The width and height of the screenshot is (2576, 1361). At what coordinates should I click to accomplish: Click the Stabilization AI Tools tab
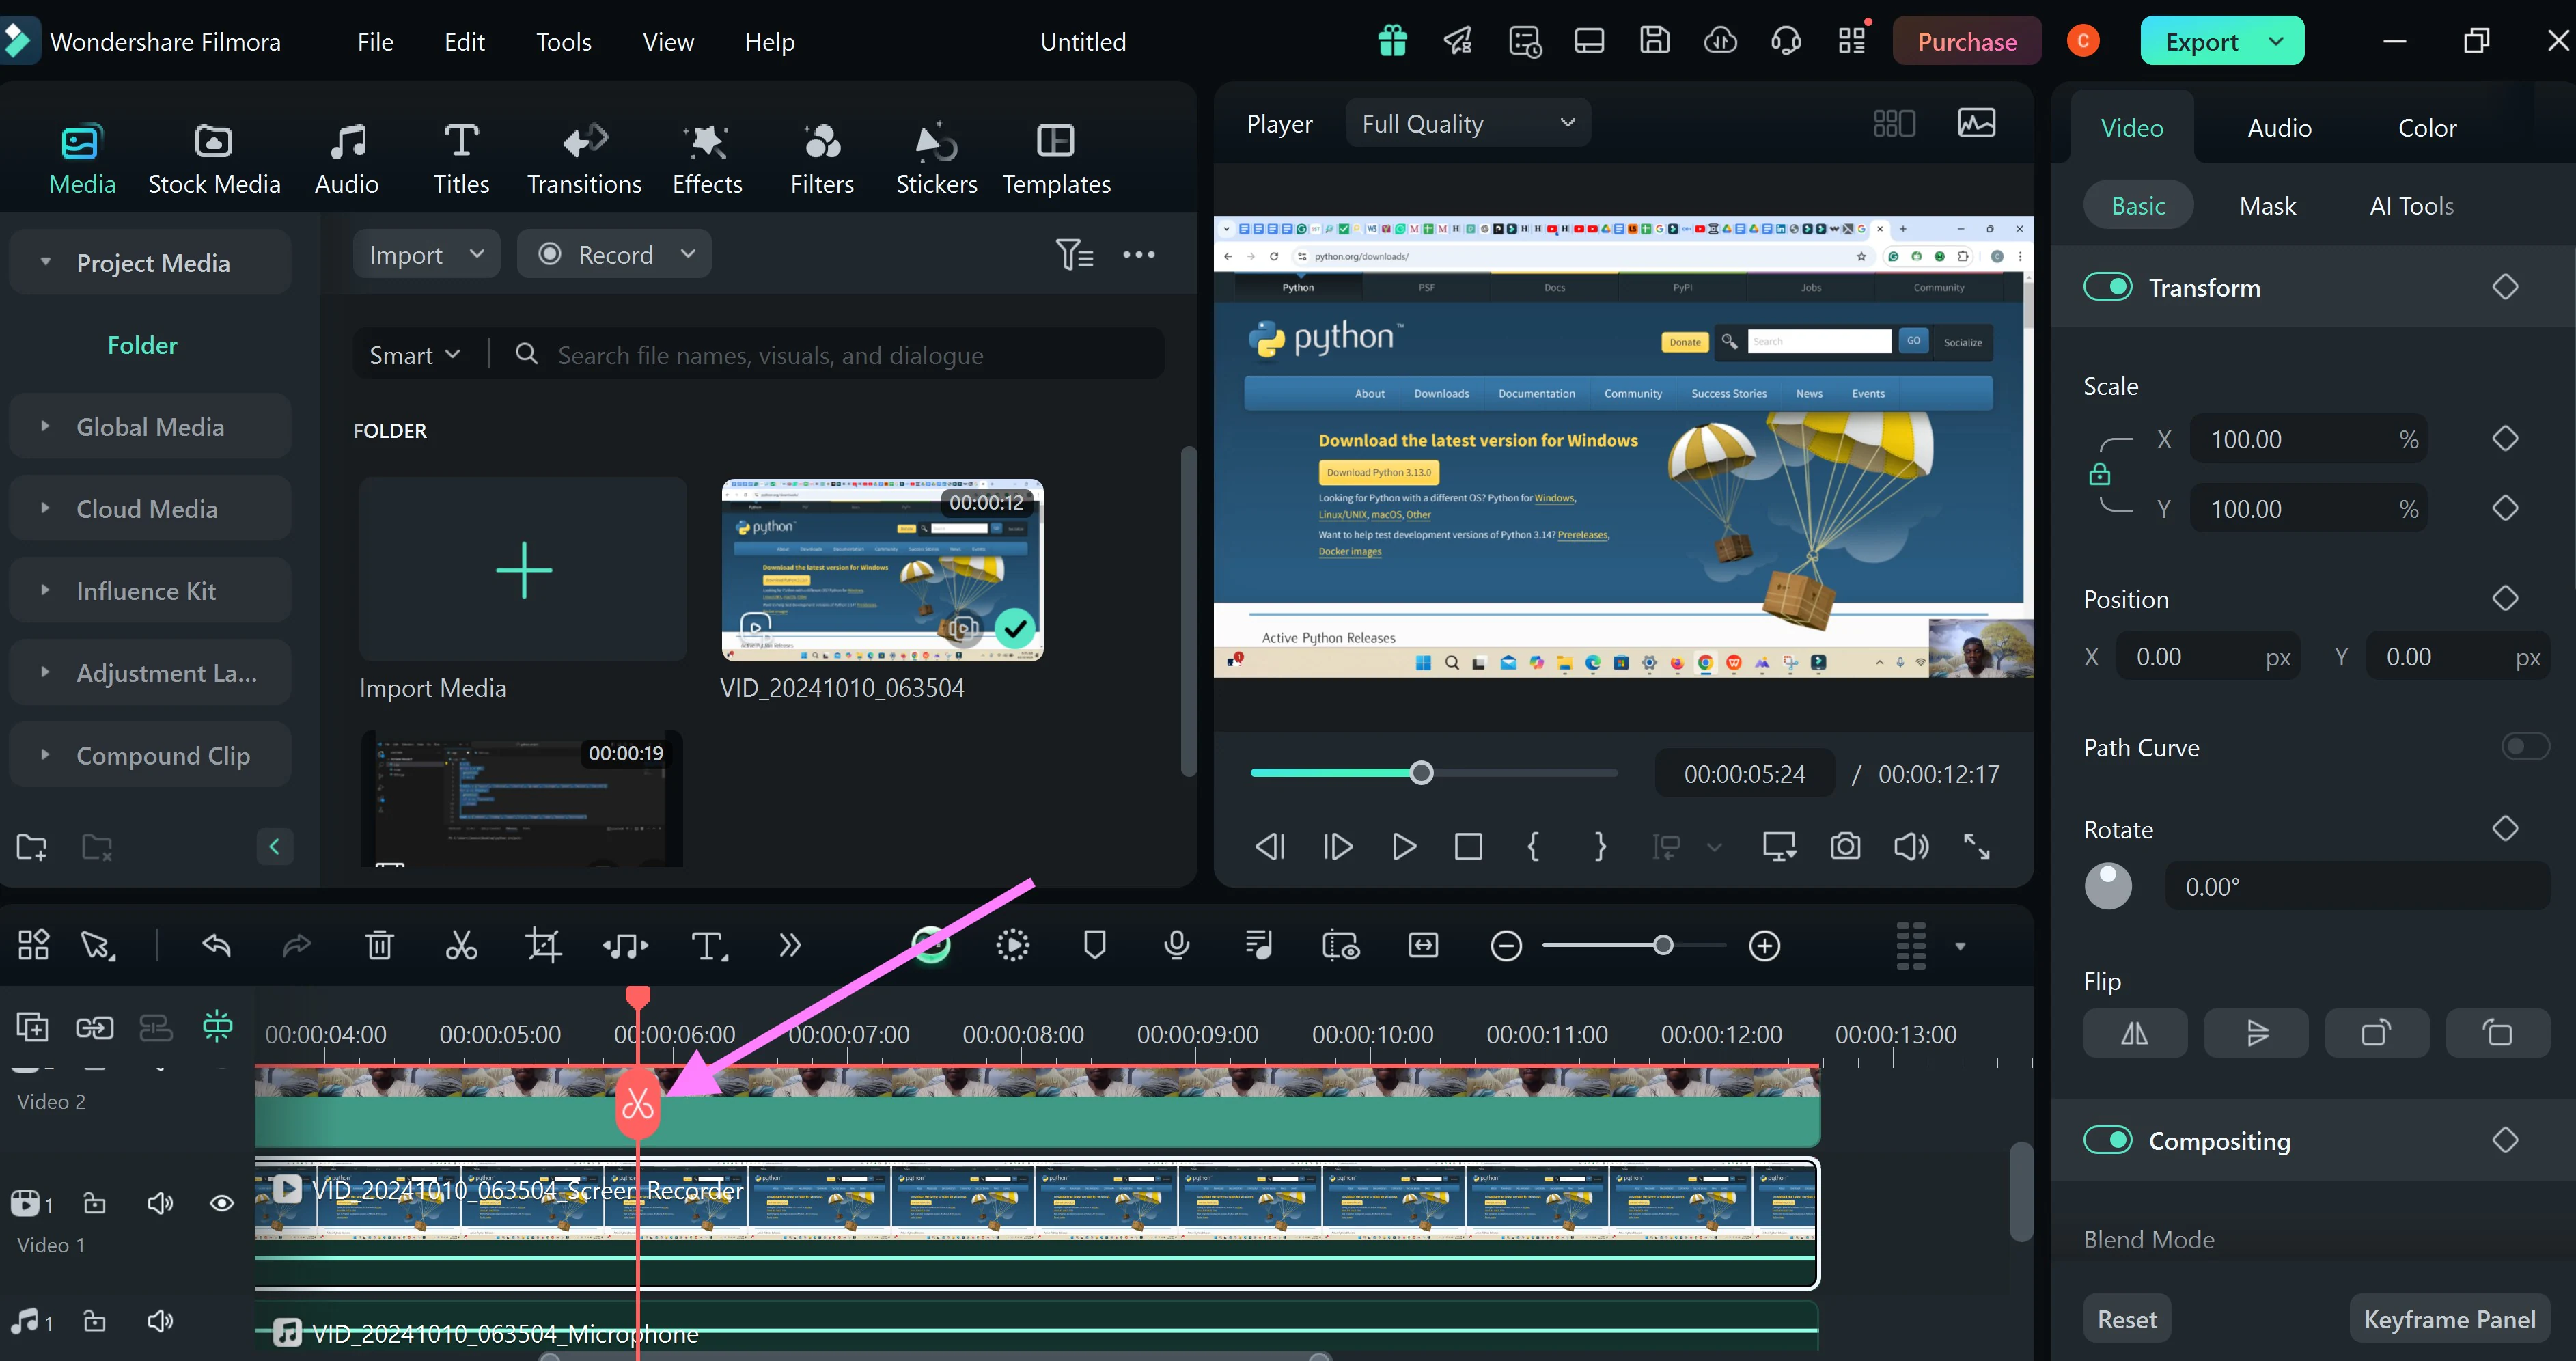click(2411, 204)
